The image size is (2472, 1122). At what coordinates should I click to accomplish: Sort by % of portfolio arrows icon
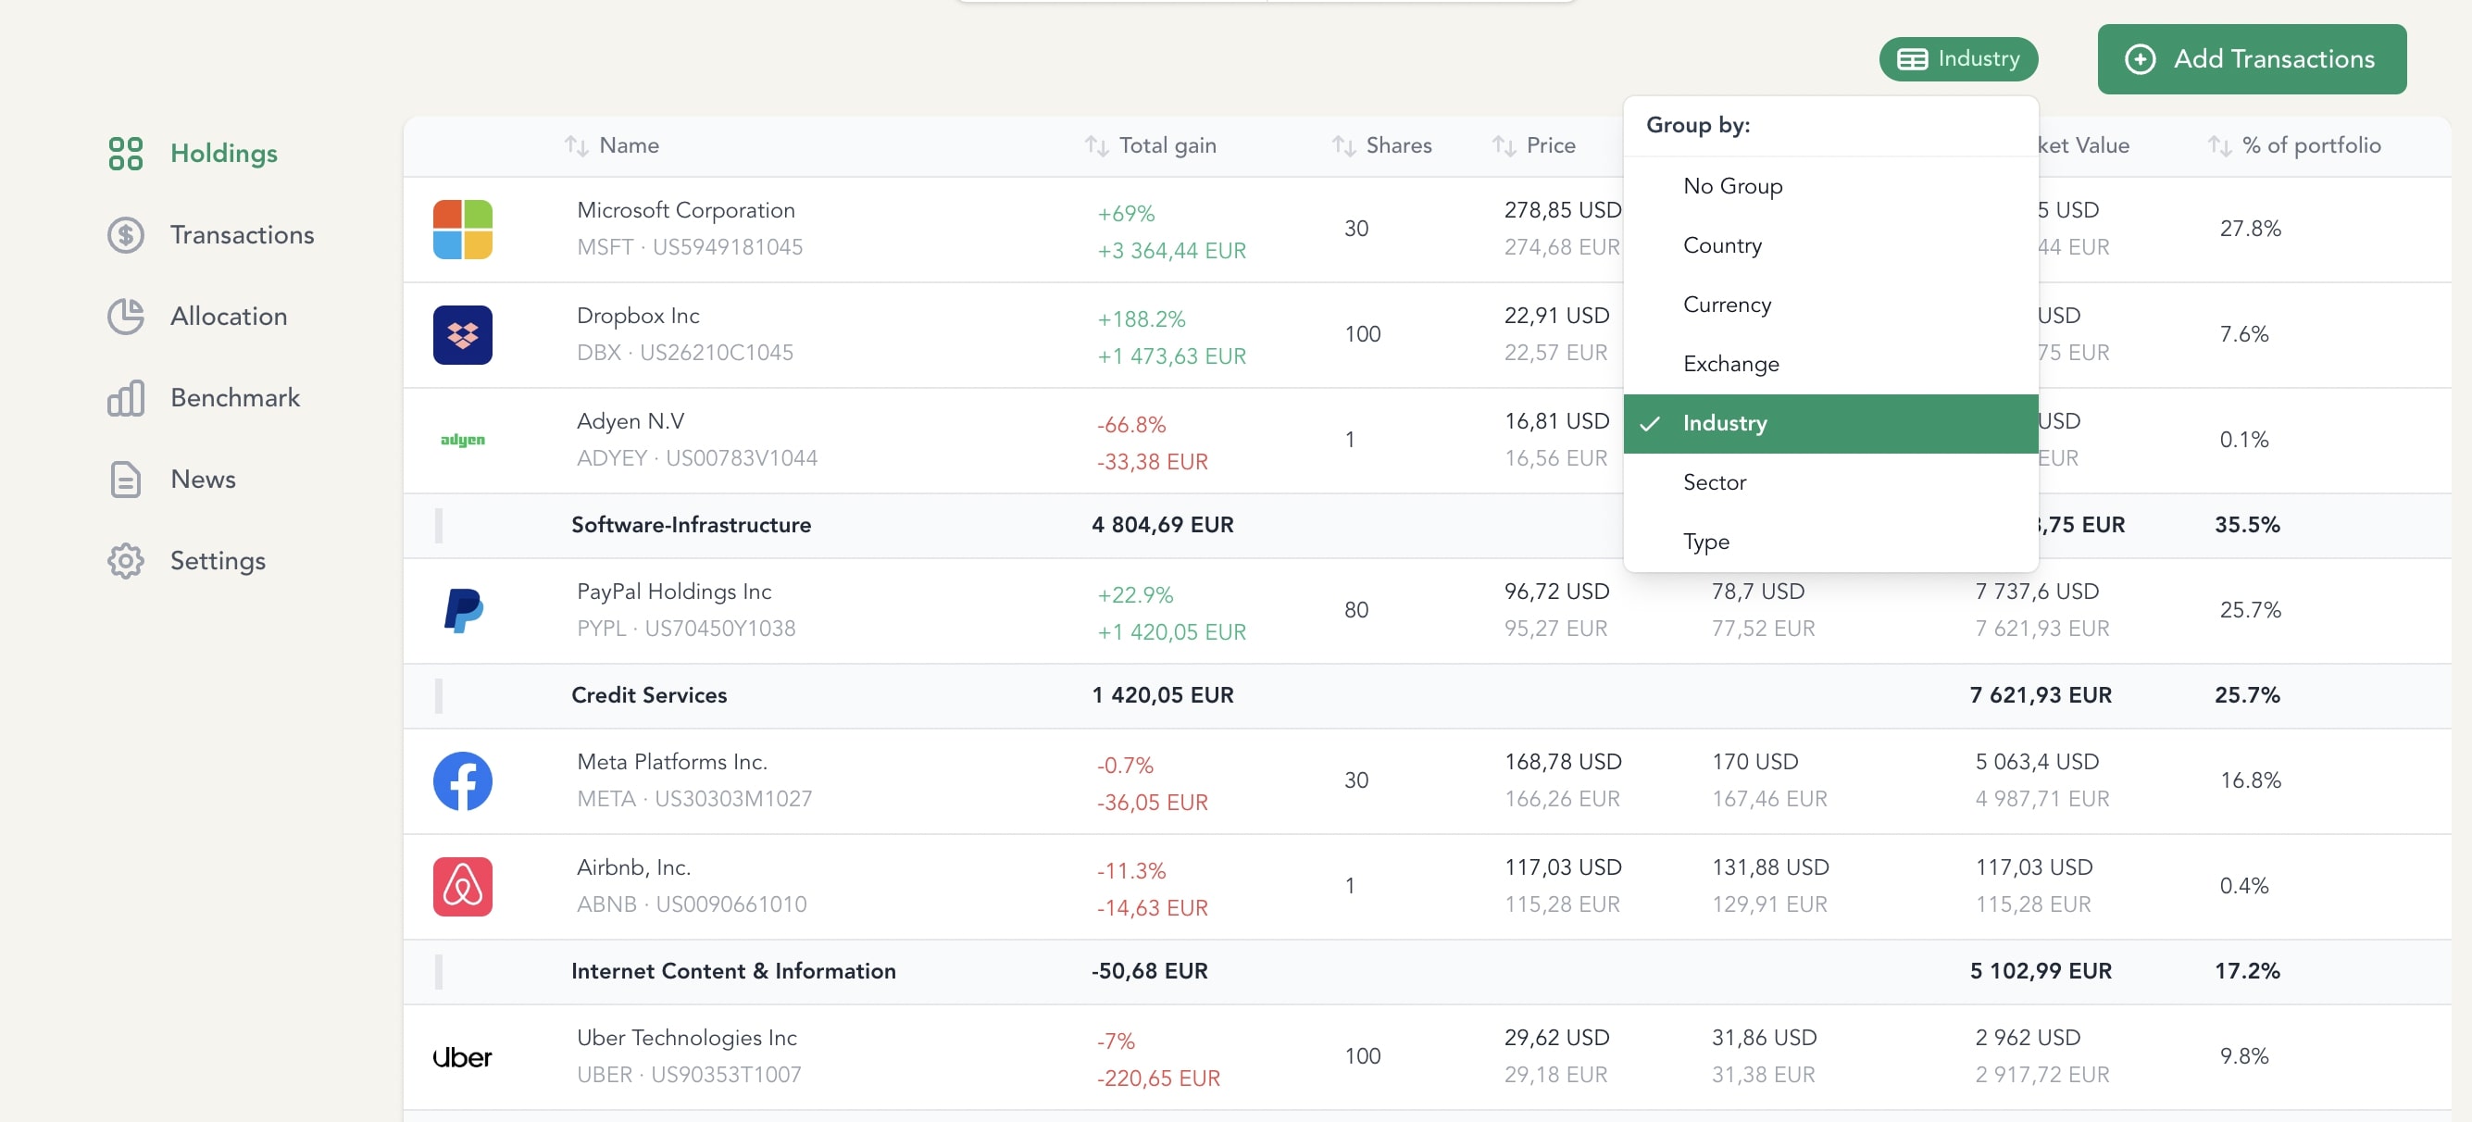click(x=2218, y=146)
